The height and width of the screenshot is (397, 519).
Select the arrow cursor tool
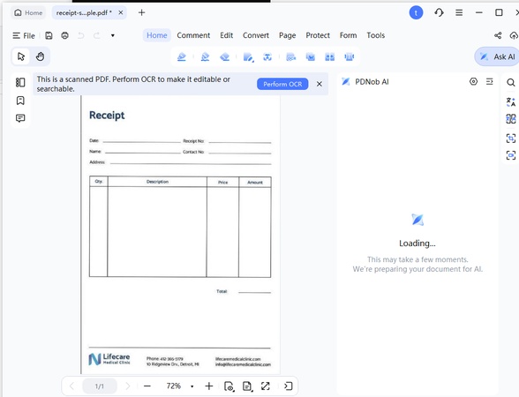(x=21, y=56)
